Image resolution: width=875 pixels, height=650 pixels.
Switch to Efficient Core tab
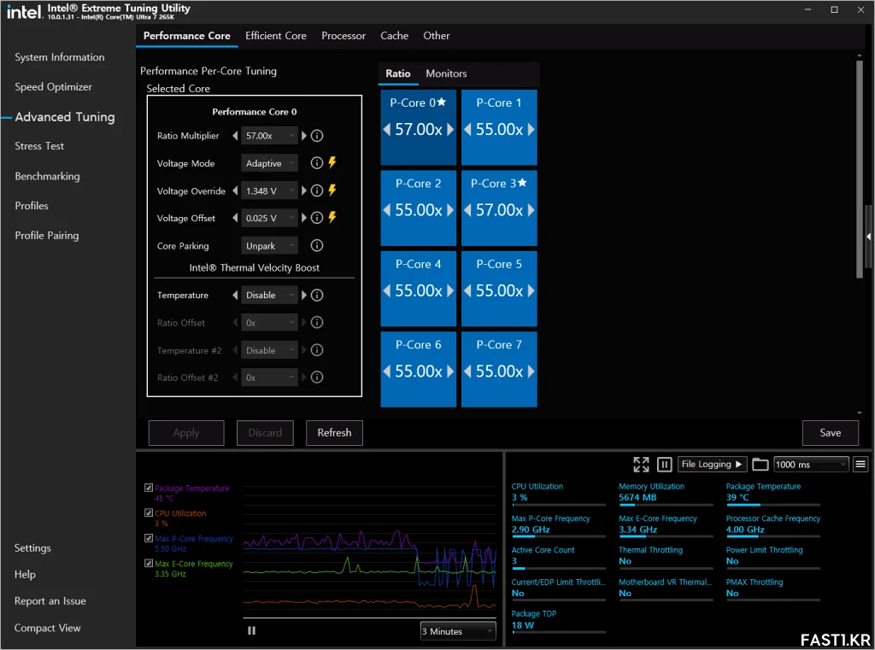[276, 36]
